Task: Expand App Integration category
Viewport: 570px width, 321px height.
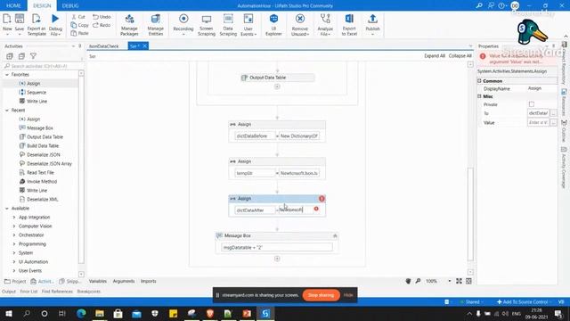Action: [x=14, y=218]
